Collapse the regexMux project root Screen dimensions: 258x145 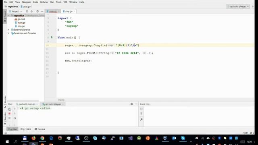(8, 15)
